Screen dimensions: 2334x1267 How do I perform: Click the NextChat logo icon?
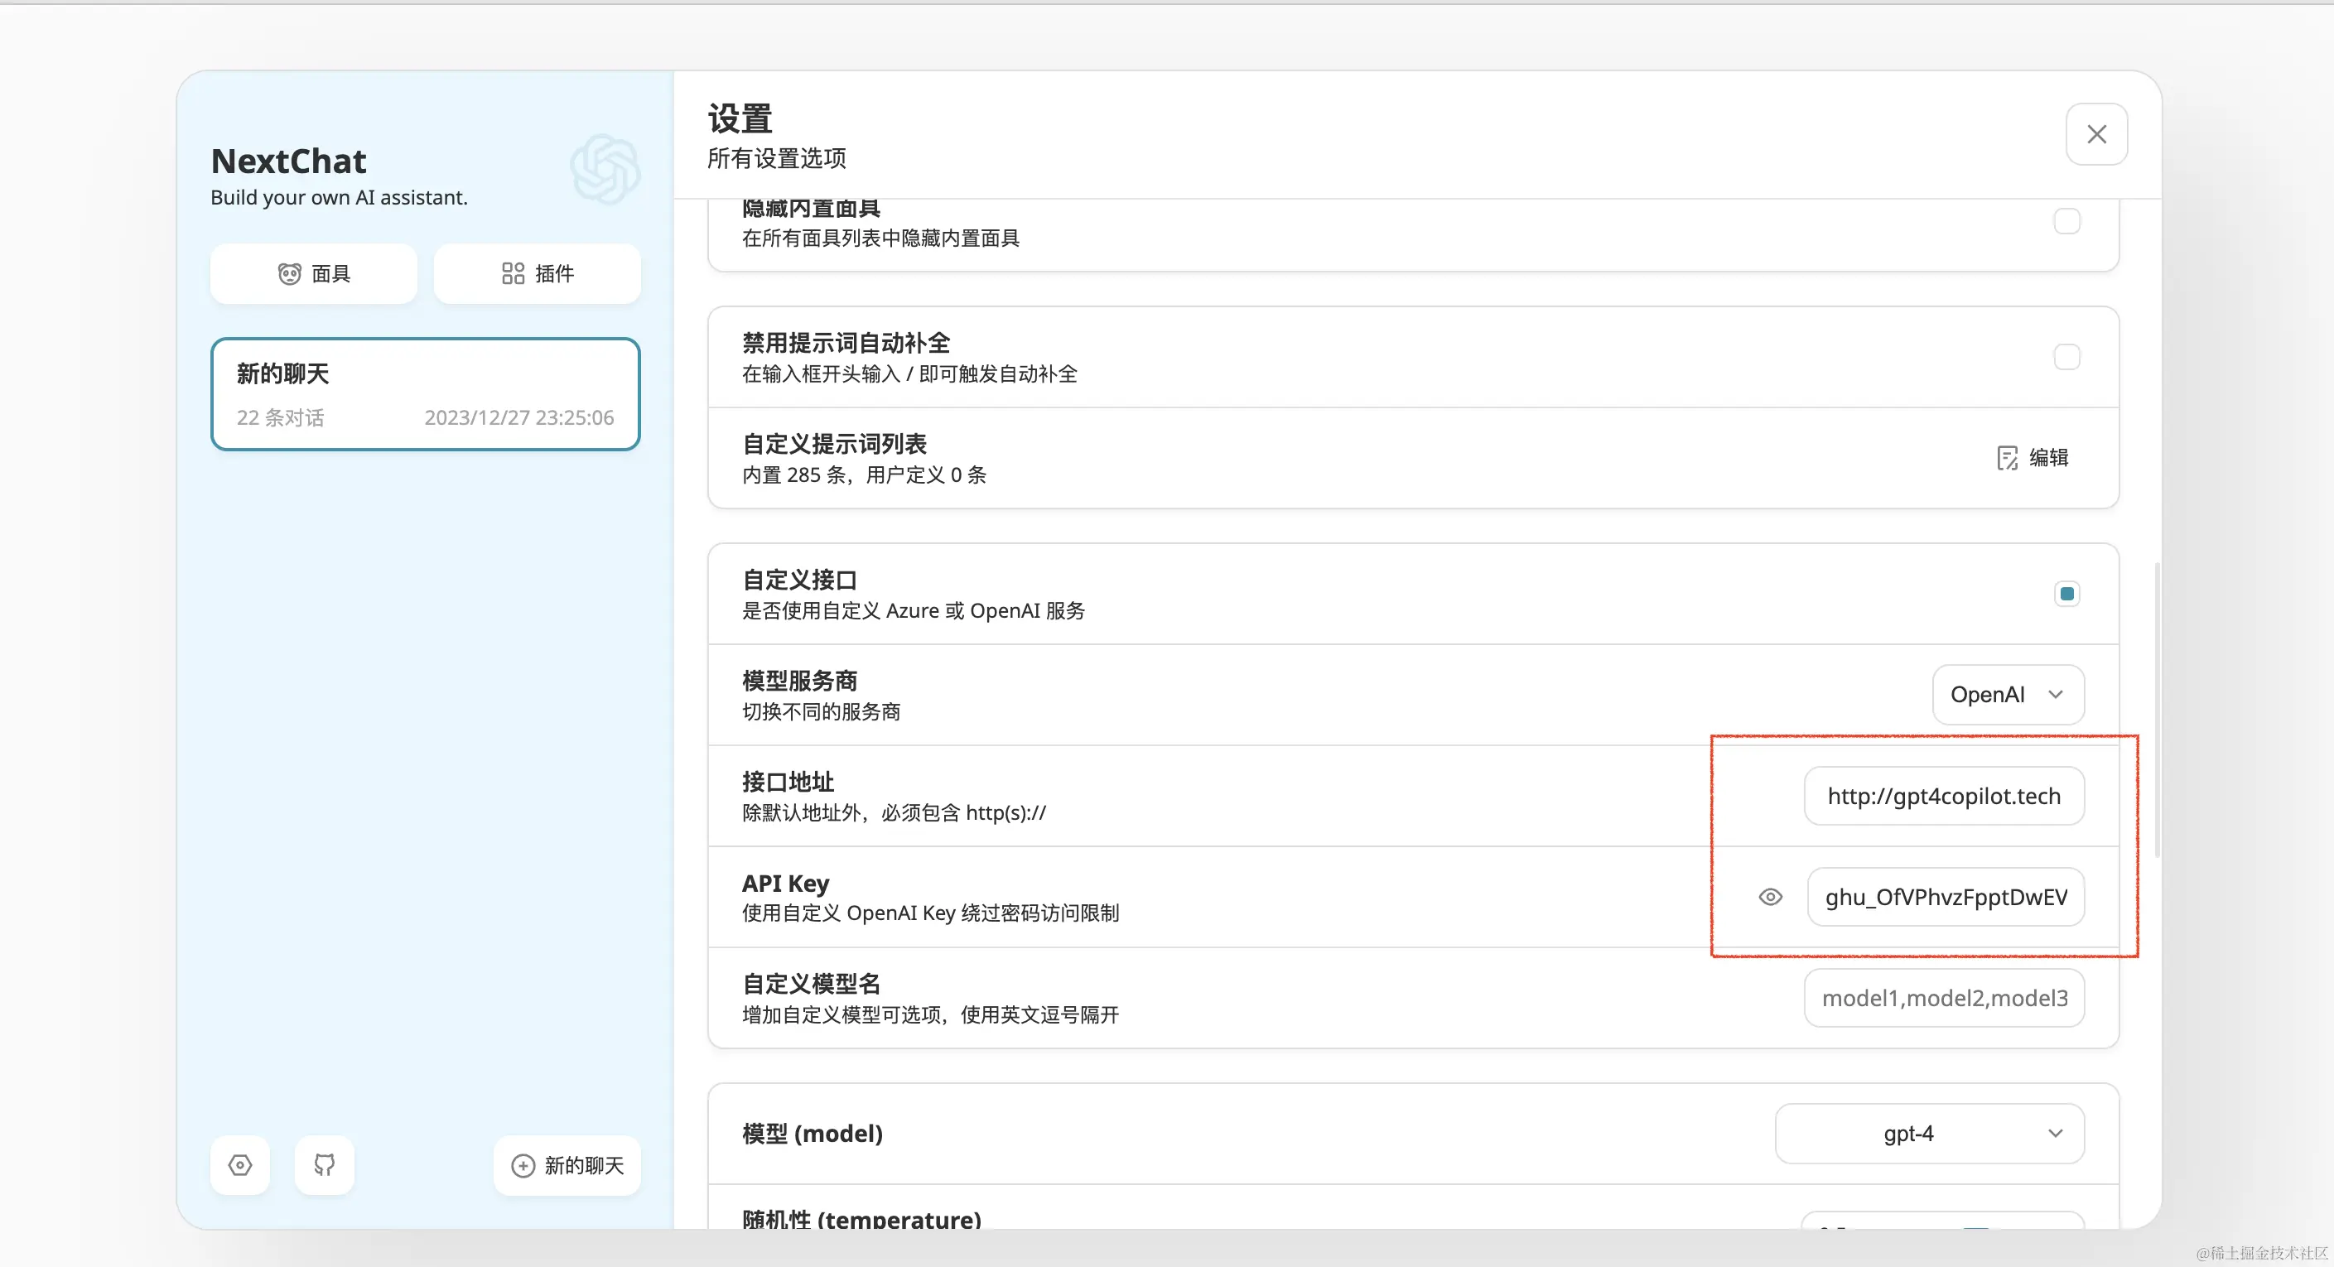605,168
